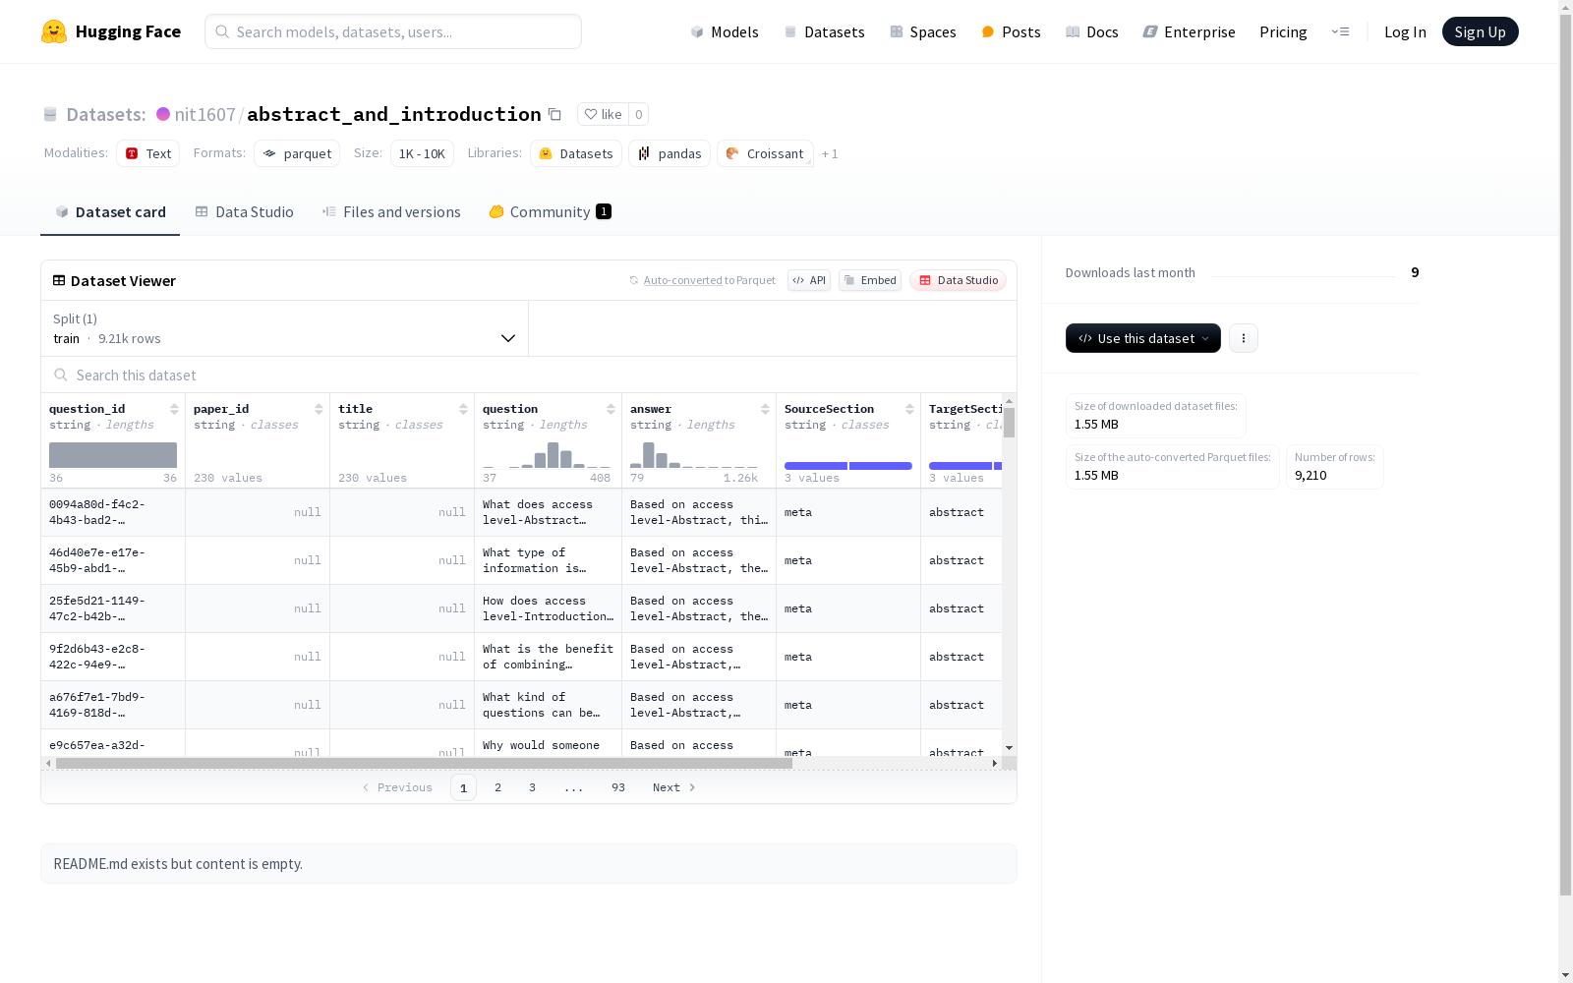Select the row 0094a80d-f4c2 question_id cell
The height and width of the screenshot is (983, 1573).
(x=113, y=512)
